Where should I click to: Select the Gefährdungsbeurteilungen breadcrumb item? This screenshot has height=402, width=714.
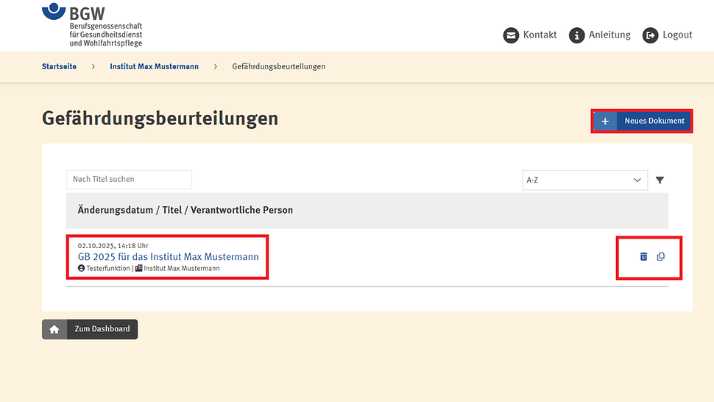click(278, 66)
